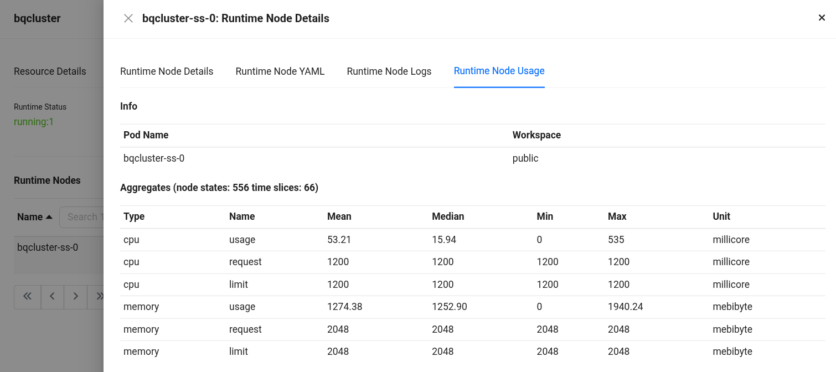This screenshot has width=836, height=372.
Task: Click the public workspace value
Action: pyautogui.click(x=525, y=158)
